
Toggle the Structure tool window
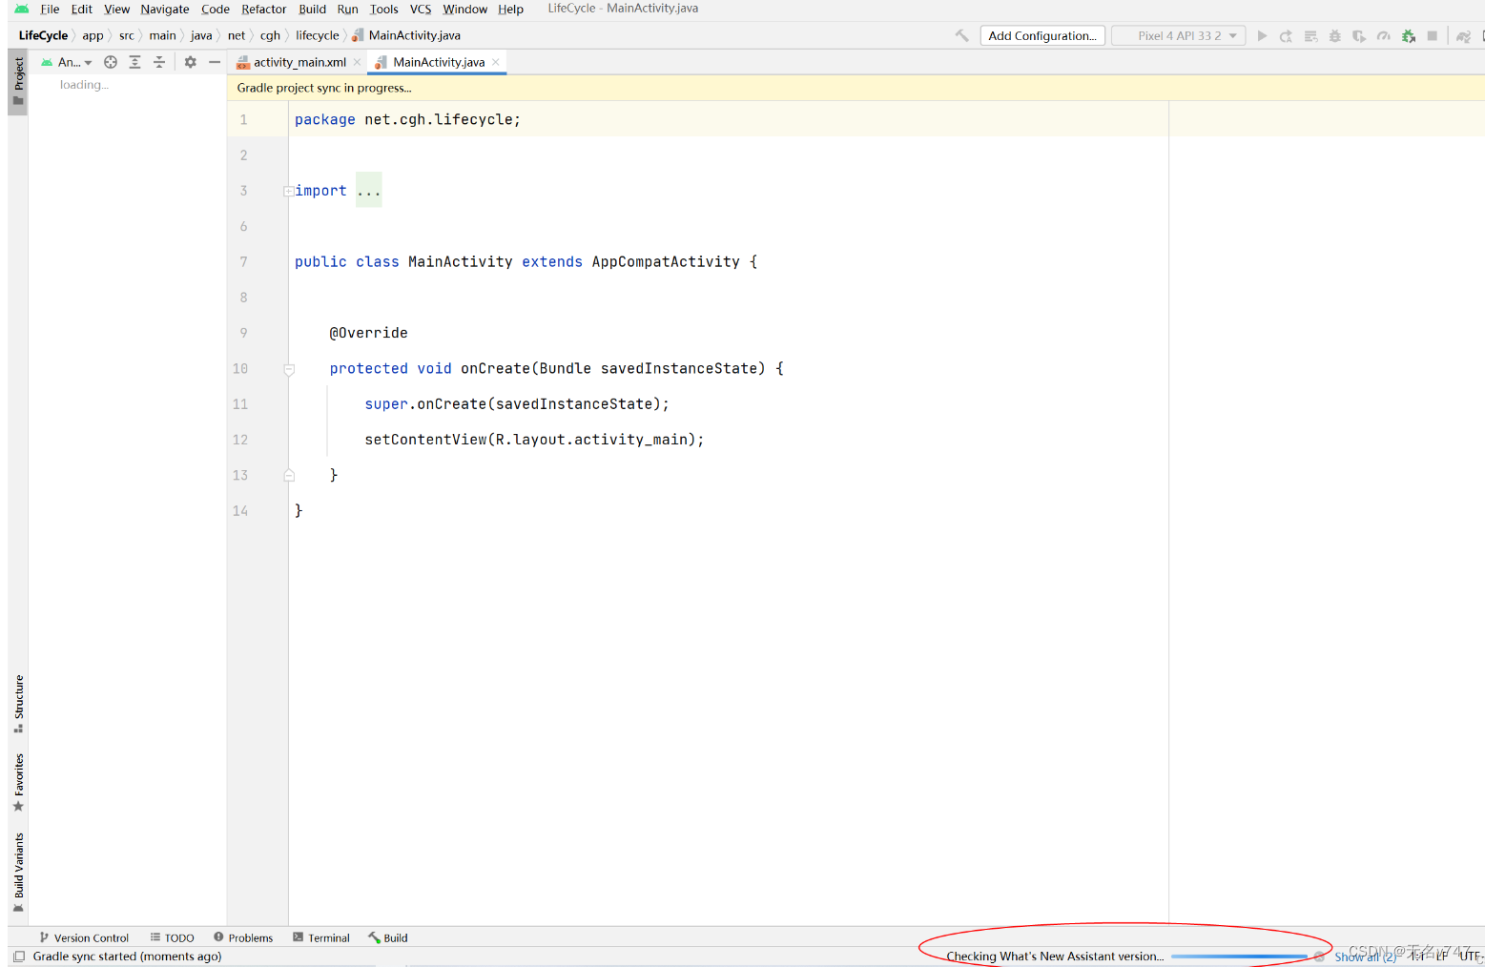point(17,701)
